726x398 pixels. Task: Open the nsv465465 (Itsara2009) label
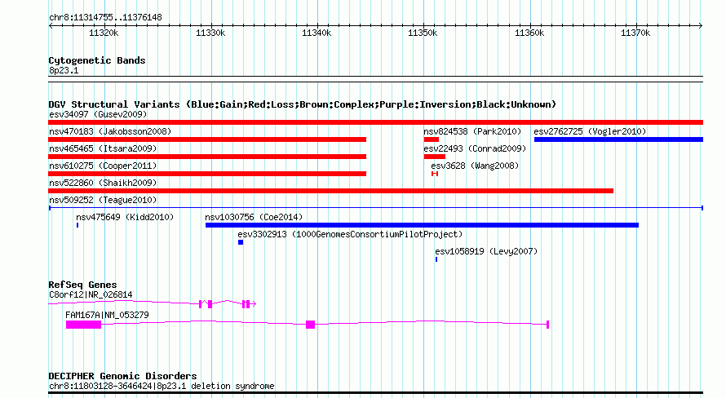point(103,148)
